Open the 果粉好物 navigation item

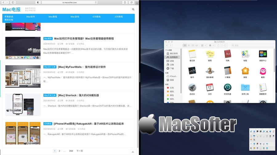[x=9, y=20]
